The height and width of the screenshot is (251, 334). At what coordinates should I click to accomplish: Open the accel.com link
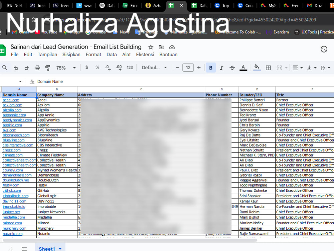[x=11, y=100]
